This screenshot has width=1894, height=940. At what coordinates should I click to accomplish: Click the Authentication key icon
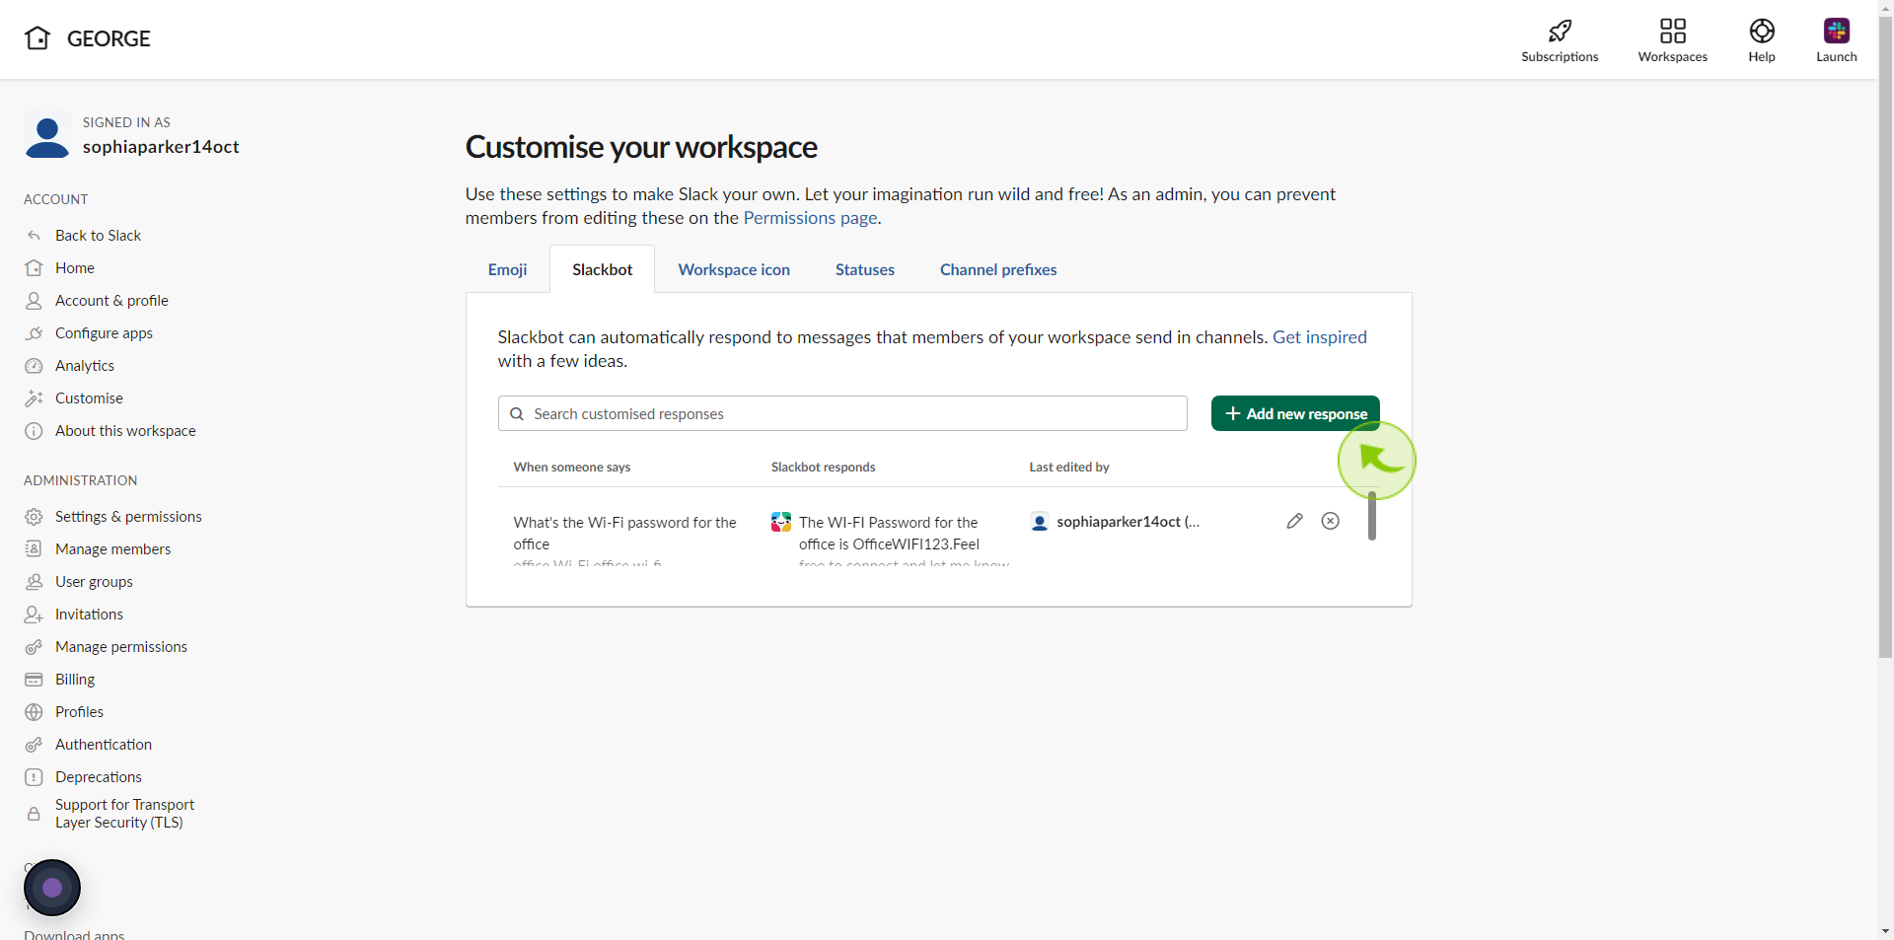click(x=34, y=745)
